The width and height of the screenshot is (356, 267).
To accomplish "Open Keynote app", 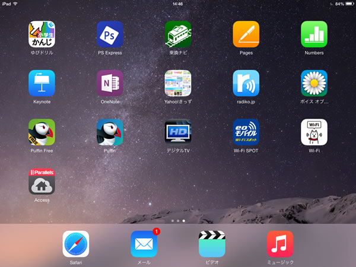I will [x=42, y=83].
